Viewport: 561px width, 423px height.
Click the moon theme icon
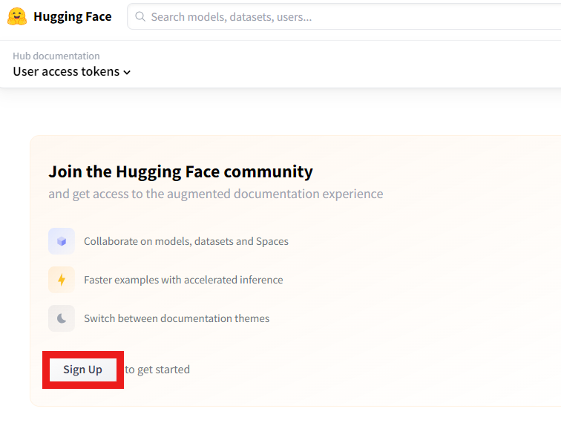62,318
